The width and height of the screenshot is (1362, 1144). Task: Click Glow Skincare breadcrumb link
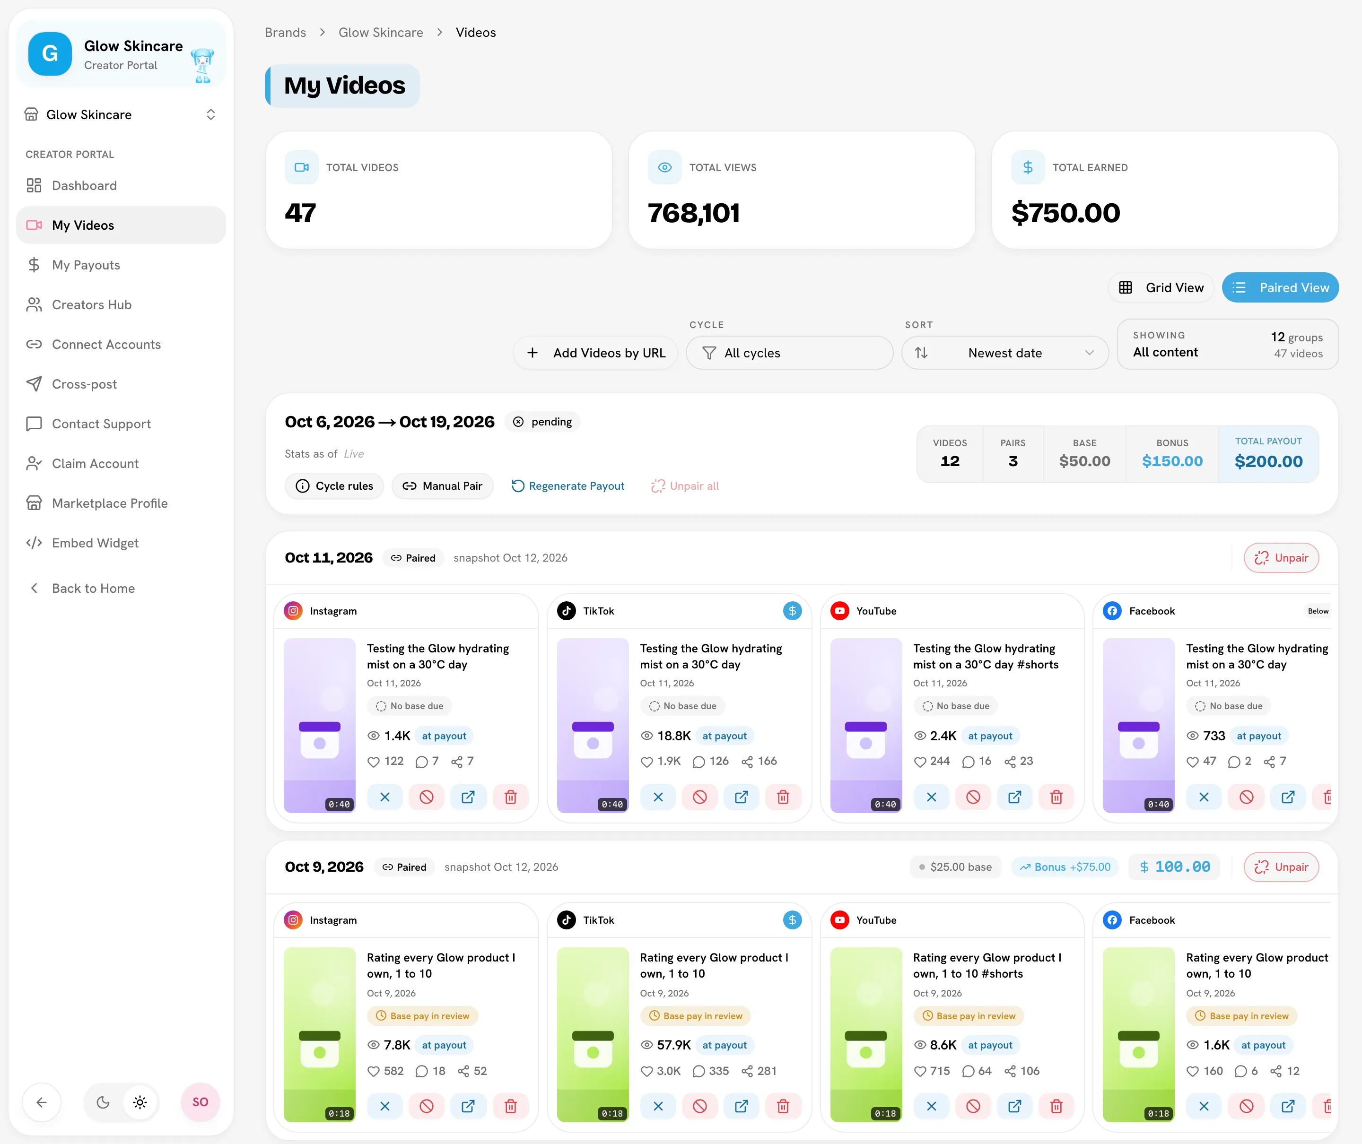click(x=381, y=33)
